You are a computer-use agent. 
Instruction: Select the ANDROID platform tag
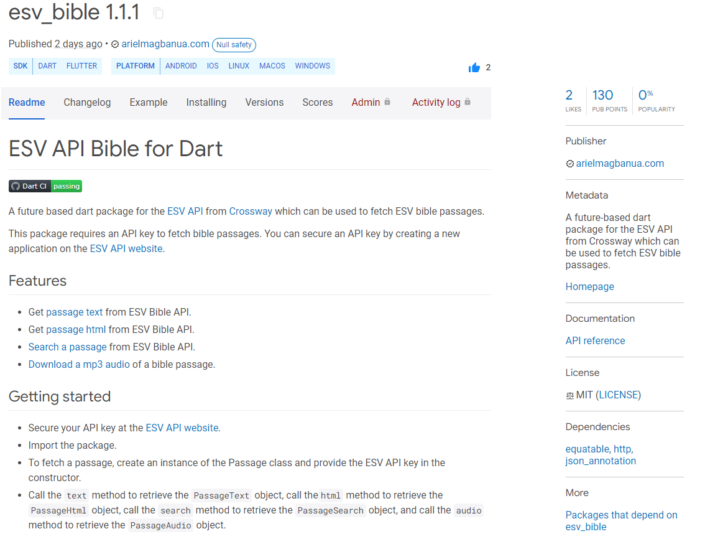coord(181,66)
